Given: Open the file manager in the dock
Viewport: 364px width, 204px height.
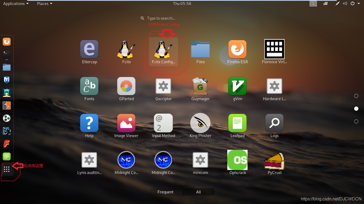Looking at the screenshot, I should [7, 67].
